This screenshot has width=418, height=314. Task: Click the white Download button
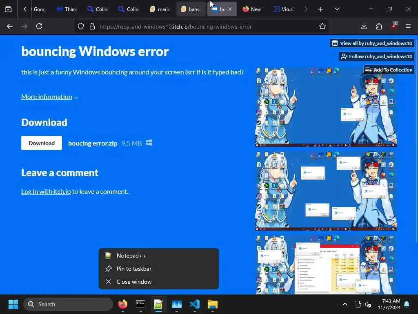tap(42, 143)
